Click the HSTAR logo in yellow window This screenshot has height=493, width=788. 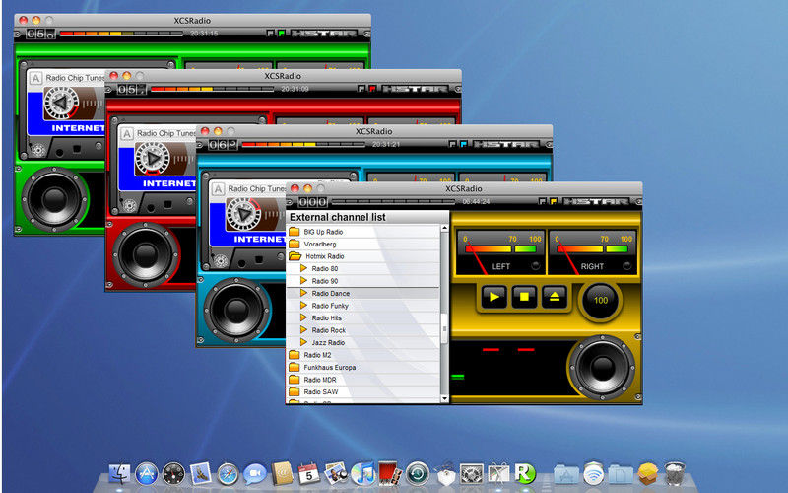pos(596,202)
